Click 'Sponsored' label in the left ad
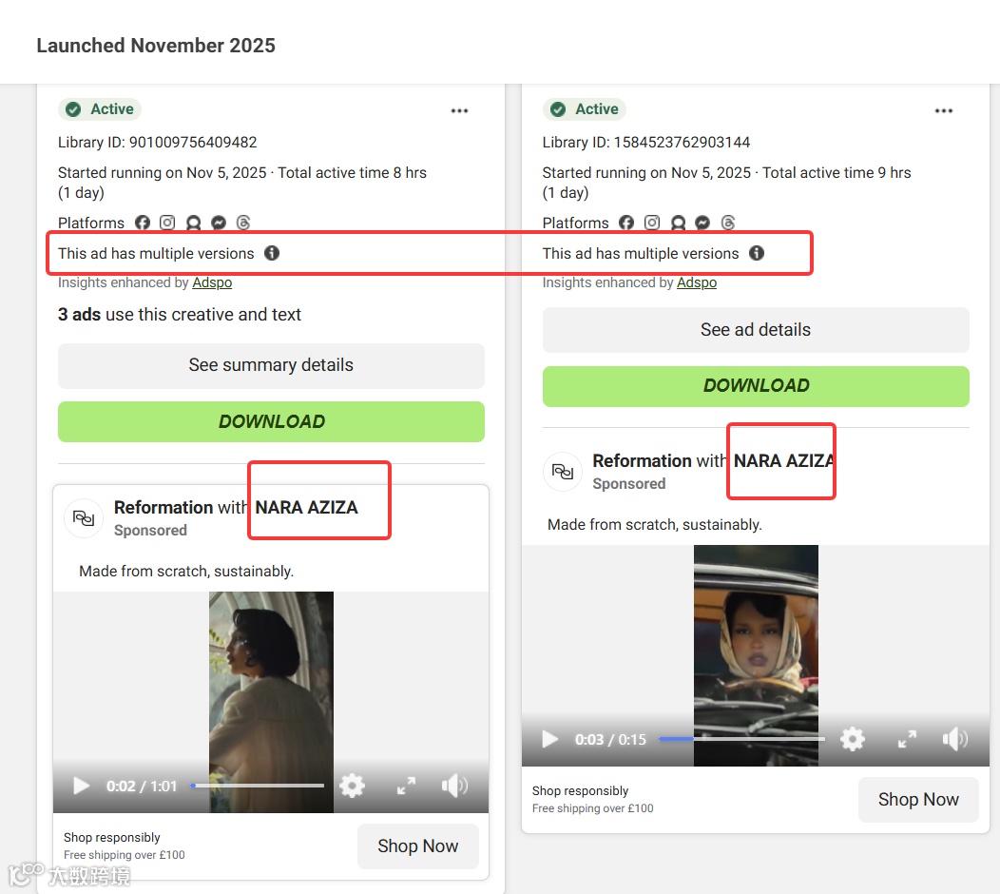This screenshot has width=1000, height=894. point(150,531)
